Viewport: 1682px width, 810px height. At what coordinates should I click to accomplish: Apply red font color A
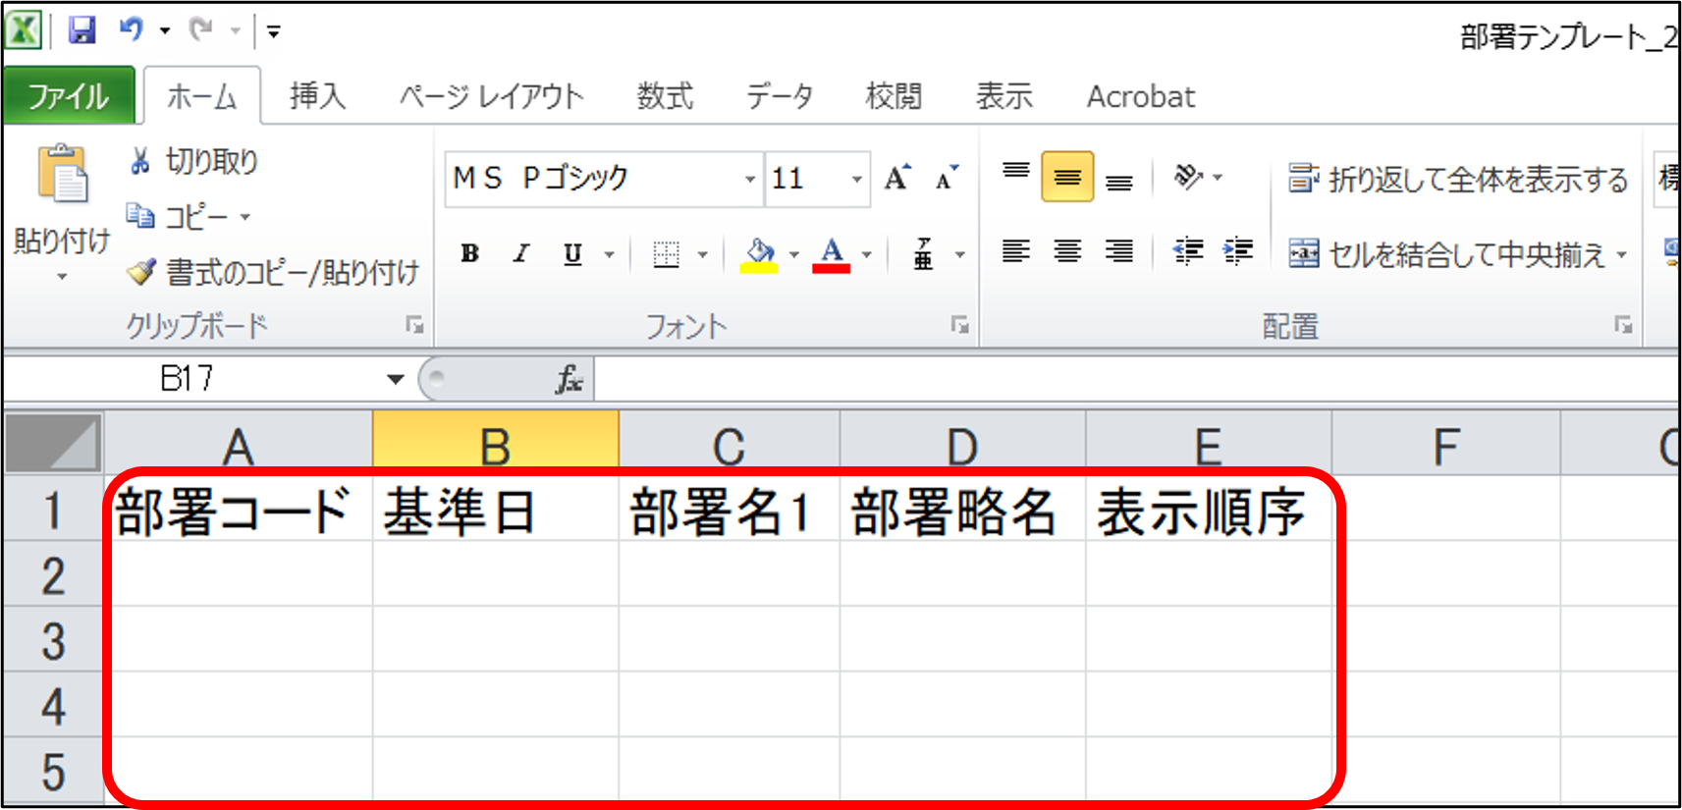click(x=832, y=254)
